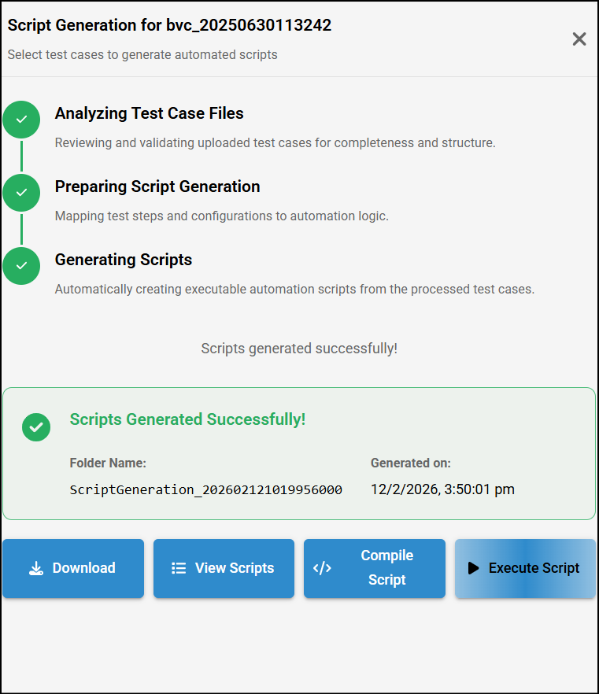599x694 pixels.
Task: Click the green success check in results panel
Action: 36,426
